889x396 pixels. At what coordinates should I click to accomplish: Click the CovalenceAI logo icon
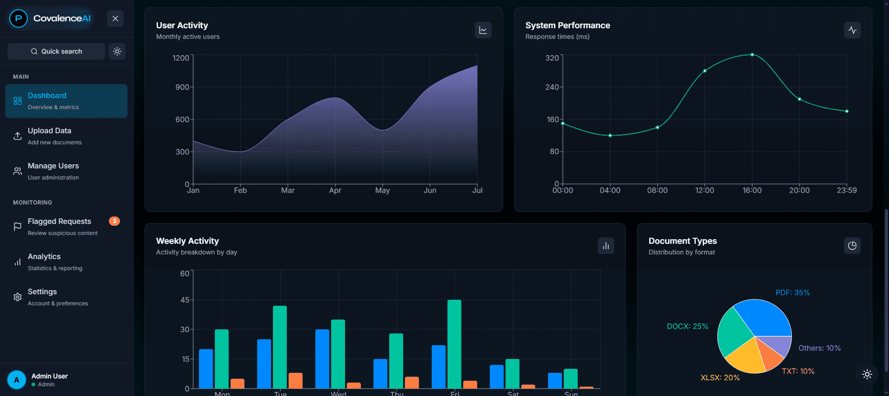(19, 19)
